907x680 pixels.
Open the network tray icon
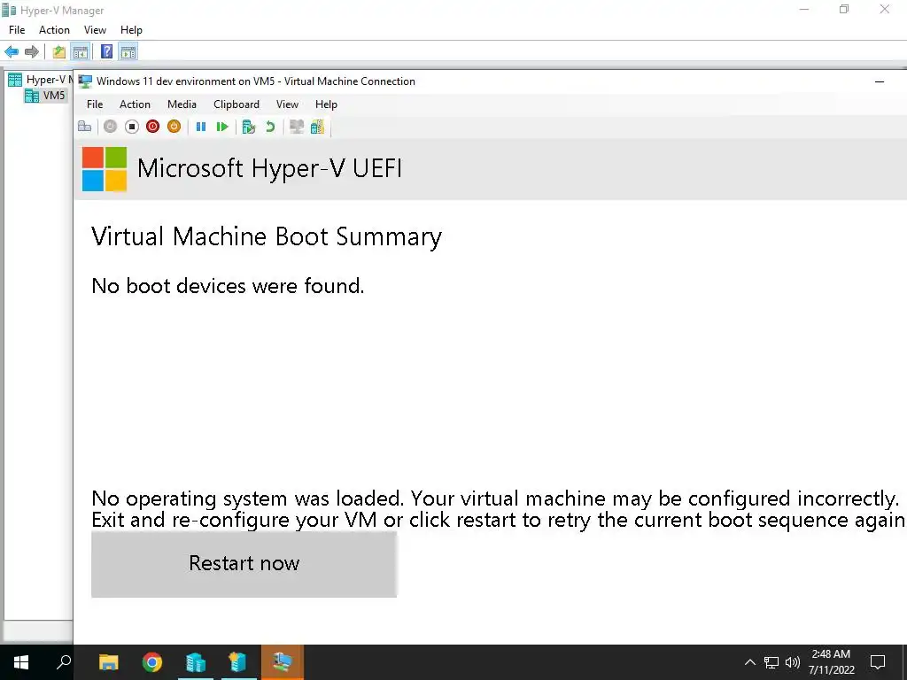(771, 662)
